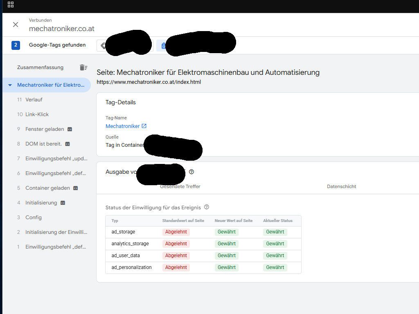
Task: Click the Google-Tags gefunden label
Action: [x=57, y=45]
